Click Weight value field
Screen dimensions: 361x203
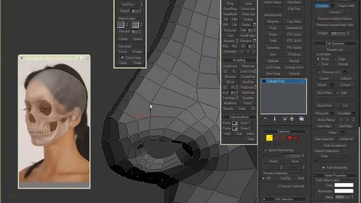338,33
